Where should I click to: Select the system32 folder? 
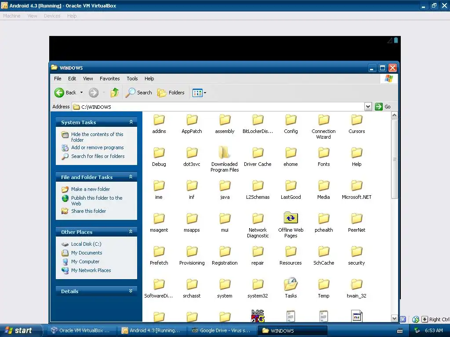[x=258, y=289]
